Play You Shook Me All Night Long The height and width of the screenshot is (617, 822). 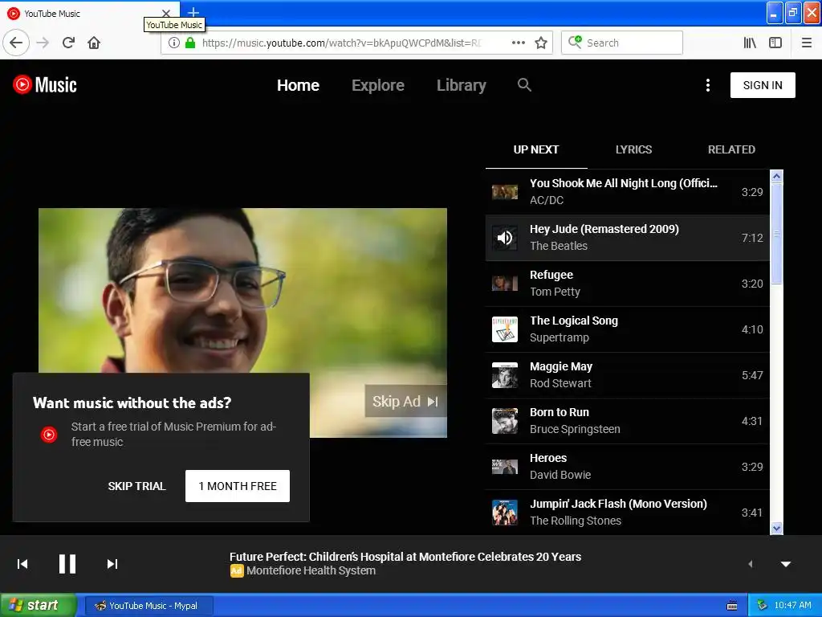tap(627, 192)
